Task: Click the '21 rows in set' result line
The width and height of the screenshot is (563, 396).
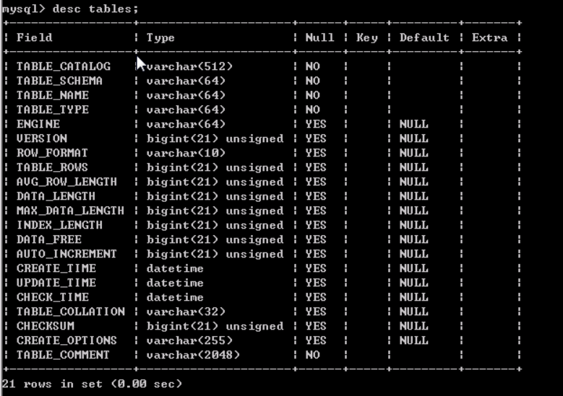Action: pyautogui.click(x=92, y=384)
